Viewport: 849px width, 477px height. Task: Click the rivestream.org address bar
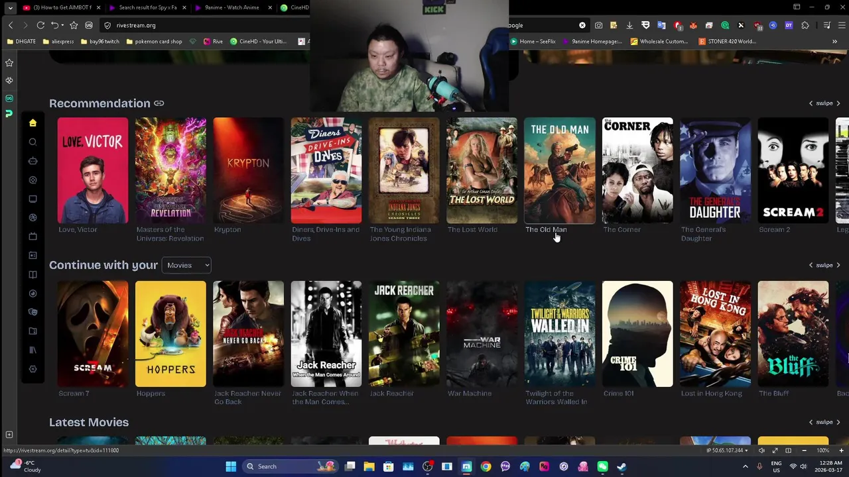206,25
